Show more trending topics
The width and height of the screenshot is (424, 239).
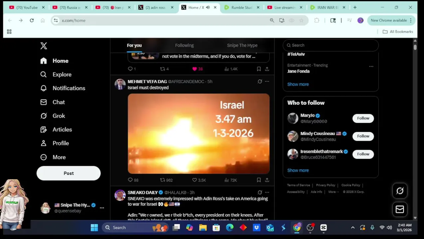298,84
